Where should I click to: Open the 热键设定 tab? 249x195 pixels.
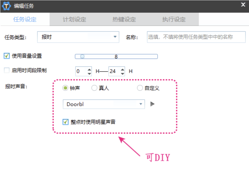pos(124,19)
